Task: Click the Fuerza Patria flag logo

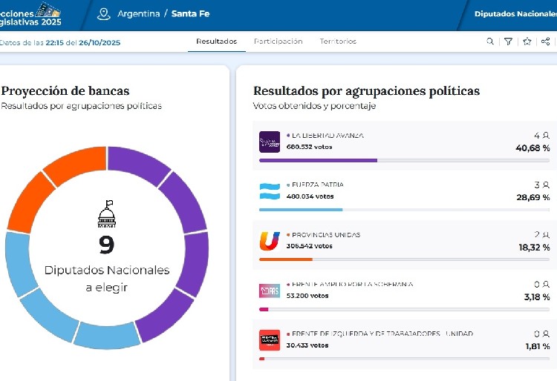Action: point(269,191)
